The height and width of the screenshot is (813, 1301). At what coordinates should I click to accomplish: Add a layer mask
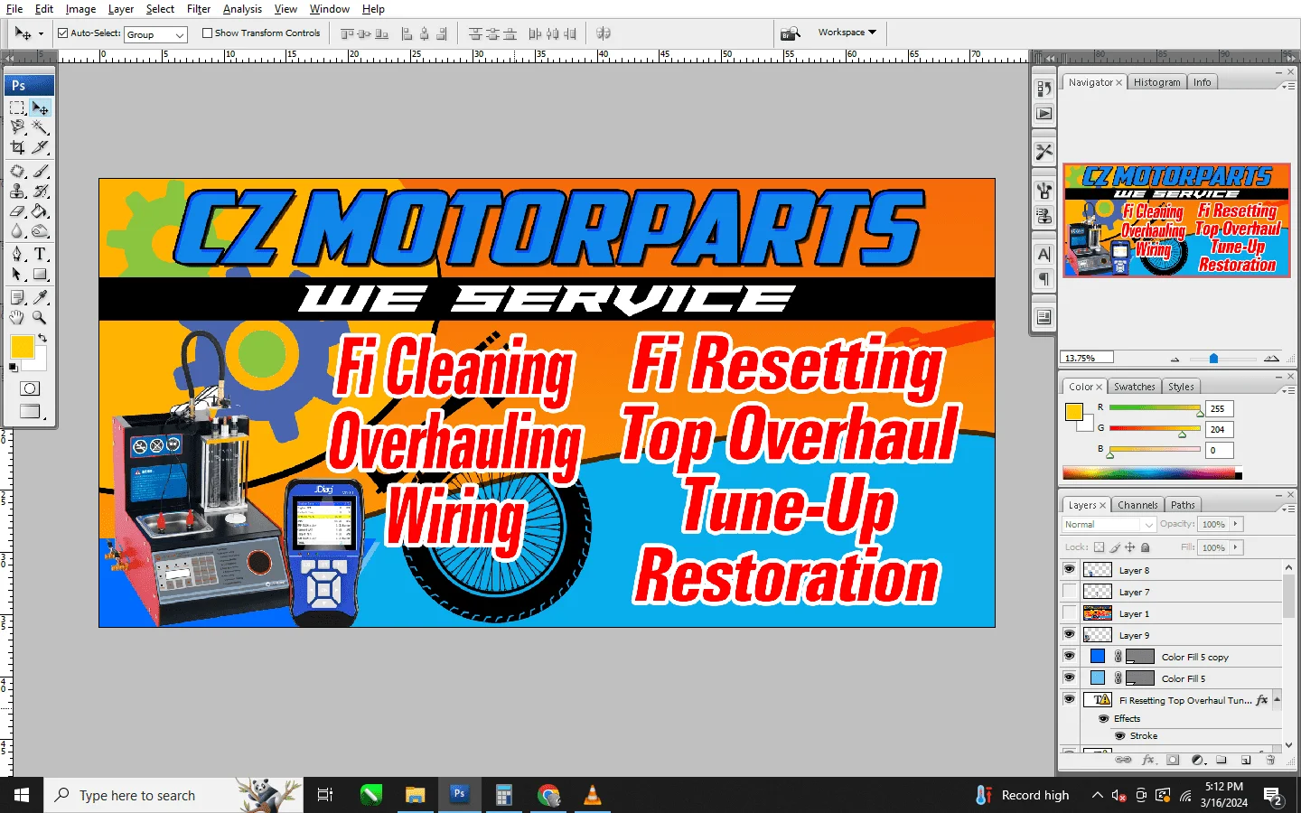(x=1173, y=760)
